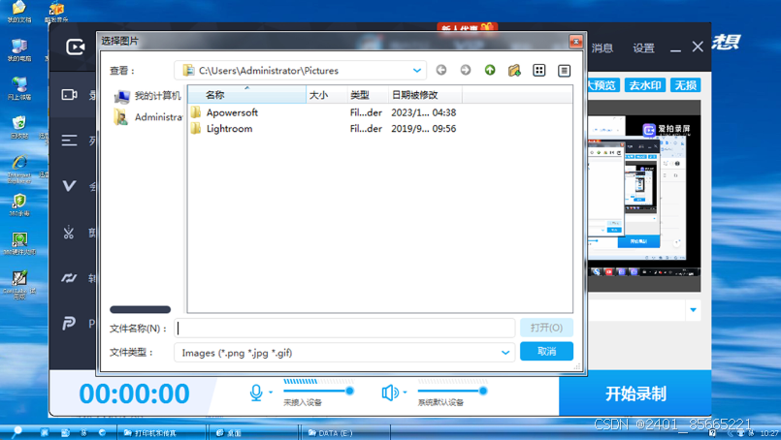
Task: Open the My Documents desktop icon
Action: (x=19, y=12)
